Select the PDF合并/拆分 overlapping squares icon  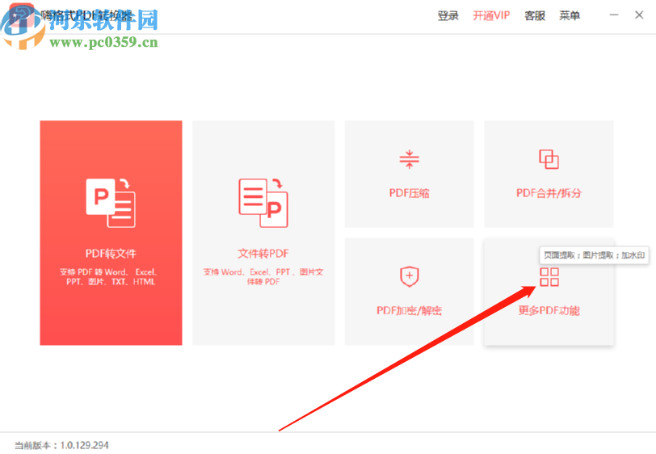pos(549,159)
